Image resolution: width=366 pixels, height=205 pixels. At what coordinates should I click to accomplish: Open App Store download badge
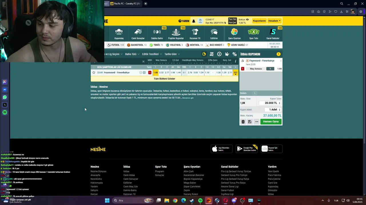[x=222, y=149]
